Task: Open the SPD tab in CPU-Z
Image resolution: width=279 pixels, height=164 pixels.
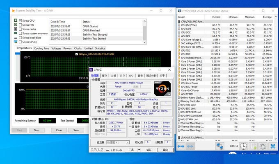Action: [131, 76]
